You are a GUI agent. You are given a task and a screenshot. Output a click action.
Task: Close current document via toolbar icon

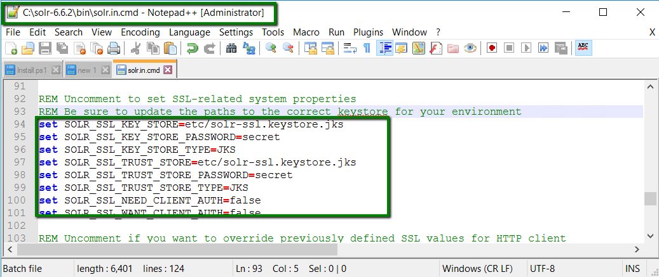(79, 48)
